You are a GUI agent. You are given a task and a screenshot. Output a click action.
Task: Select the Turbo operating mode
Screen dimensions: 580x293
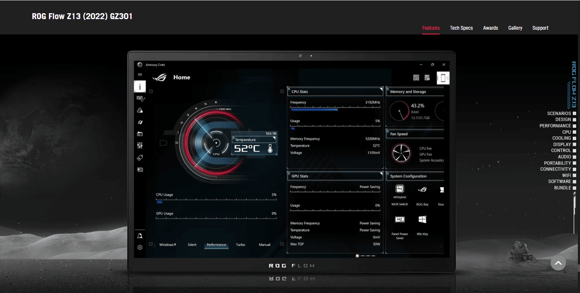coord(240,245)
